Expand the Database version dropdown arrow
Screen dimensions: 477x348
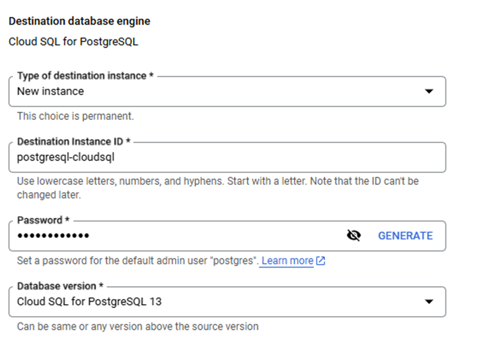(429, 301)
